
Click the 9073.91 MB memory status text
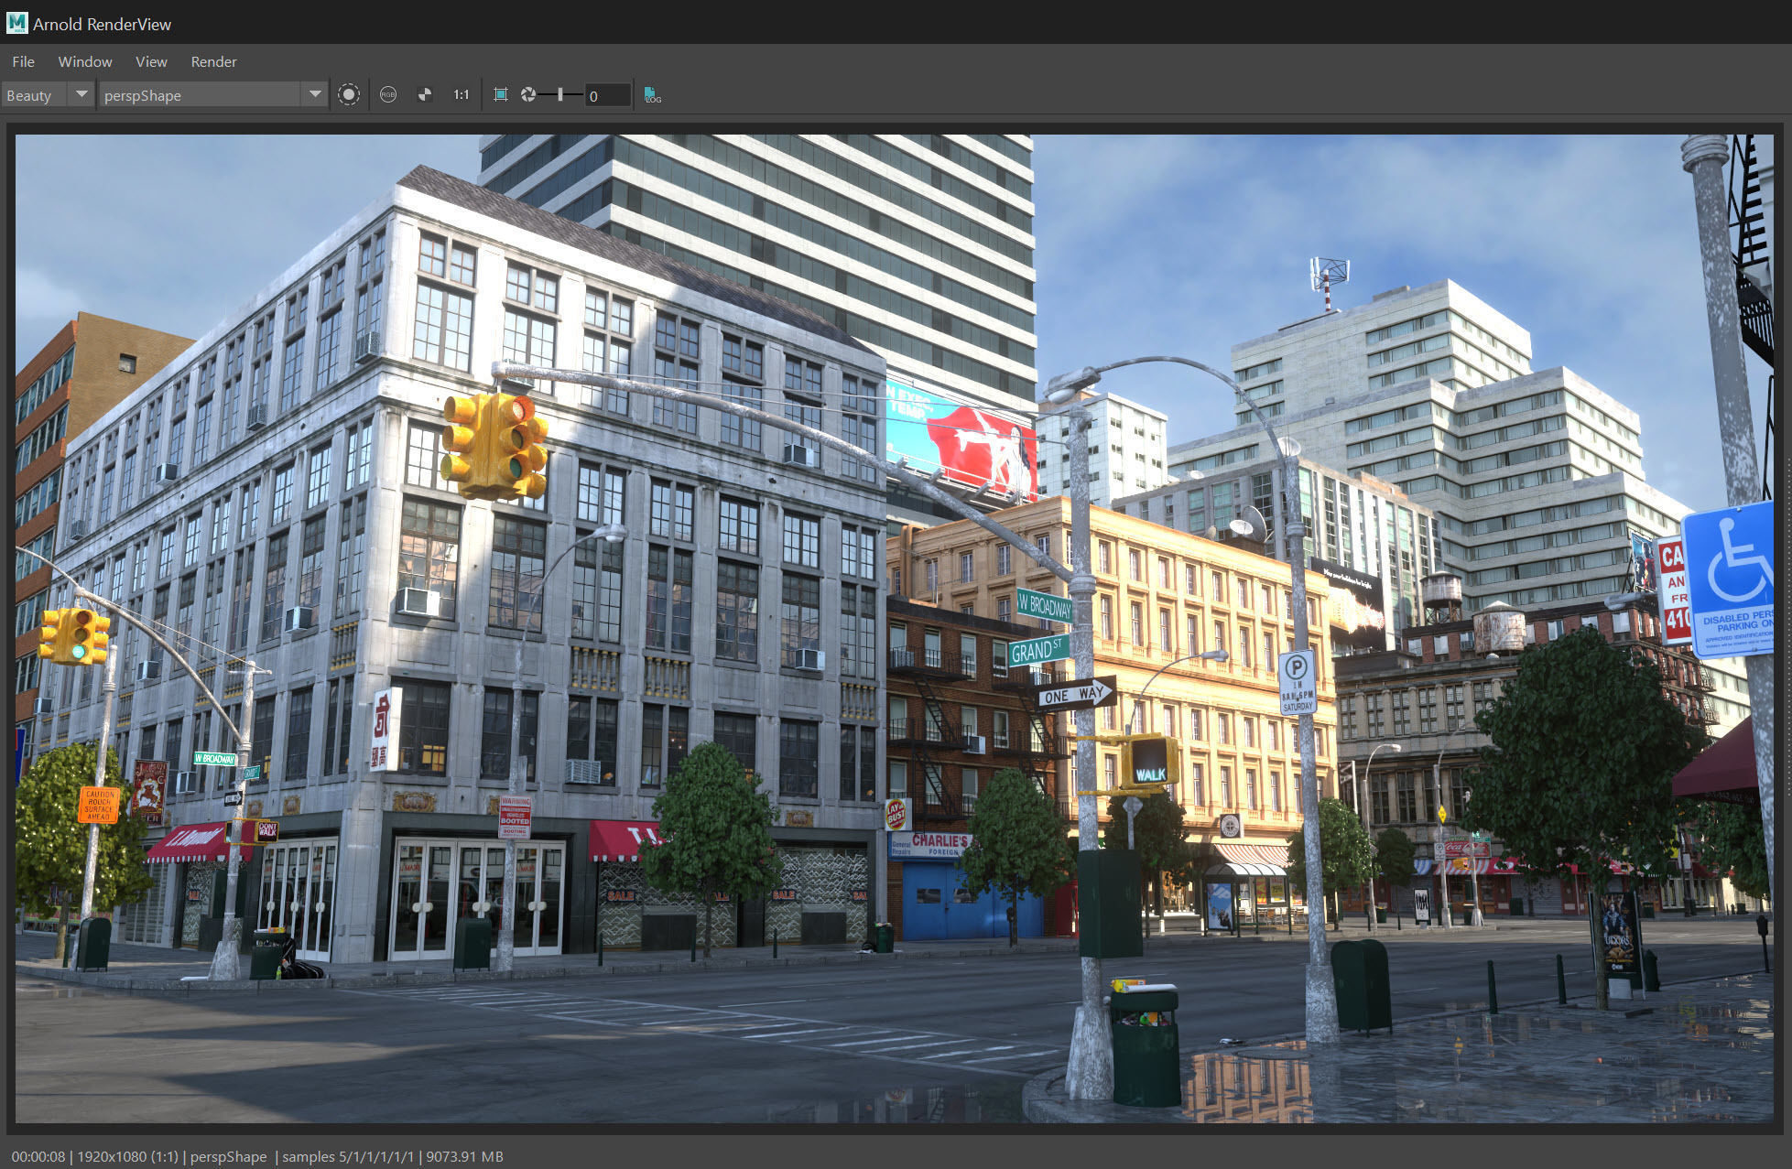click(464, 1156)
